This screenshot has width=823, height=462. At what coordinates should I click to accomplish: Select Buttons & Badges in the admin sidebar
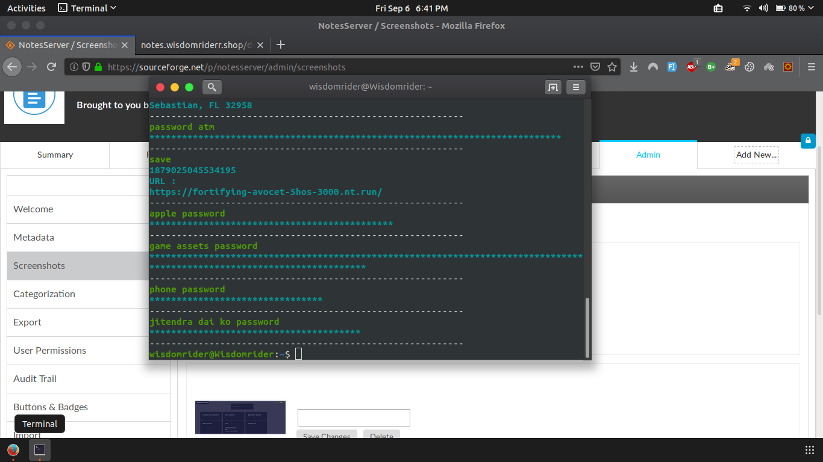click(x=89, y=407)
